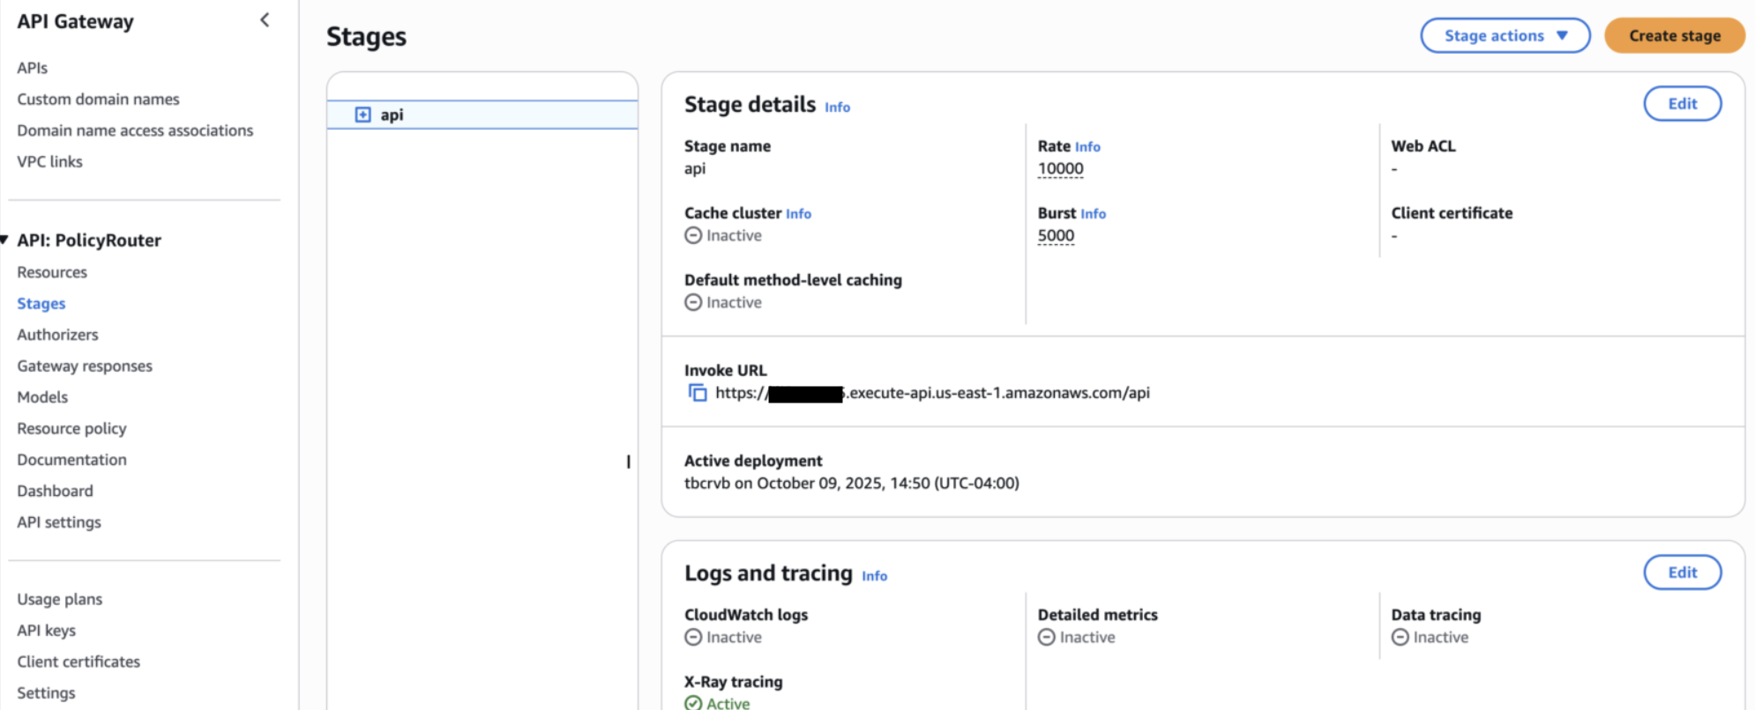The height and width of the screenshot is (710, 1755).
Task: Open the API keys page
Action: pos(47,631)
